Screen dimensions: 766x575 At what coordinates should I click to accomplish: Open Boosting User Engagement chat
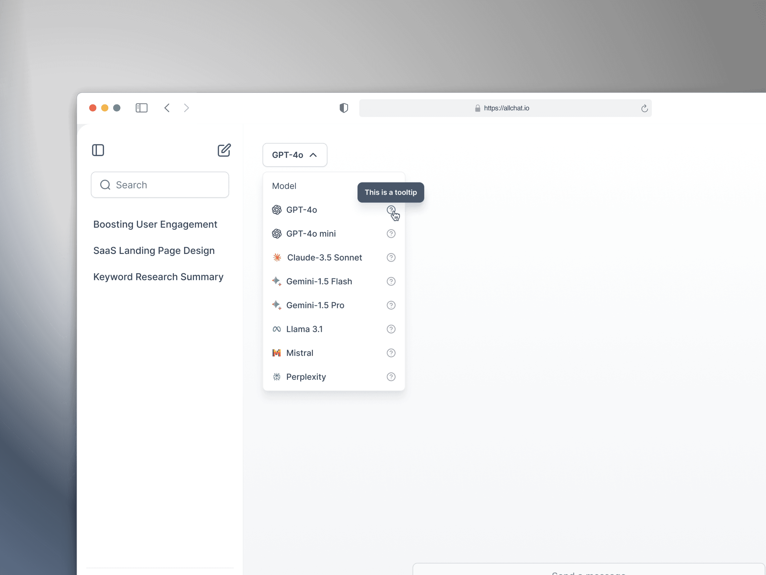(155, 224)
